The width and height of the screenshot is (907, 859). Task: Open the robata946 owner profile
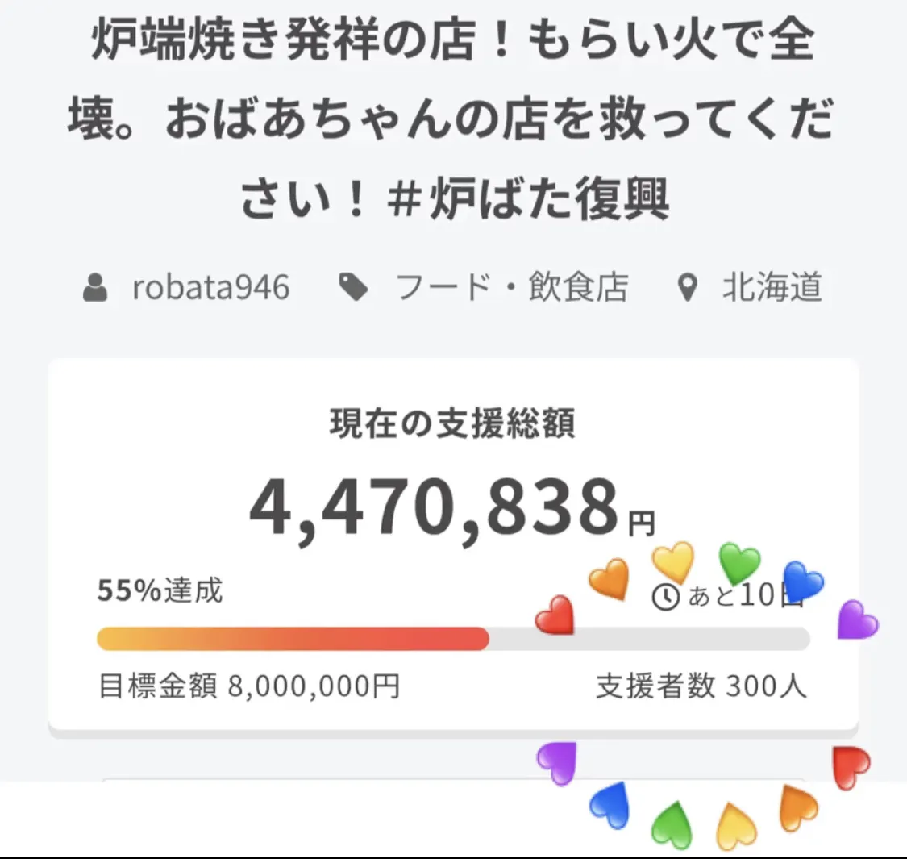coord(211,287)
